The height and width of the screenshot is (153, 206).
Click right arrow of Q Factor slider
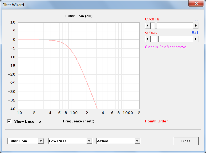pos(196,39)
